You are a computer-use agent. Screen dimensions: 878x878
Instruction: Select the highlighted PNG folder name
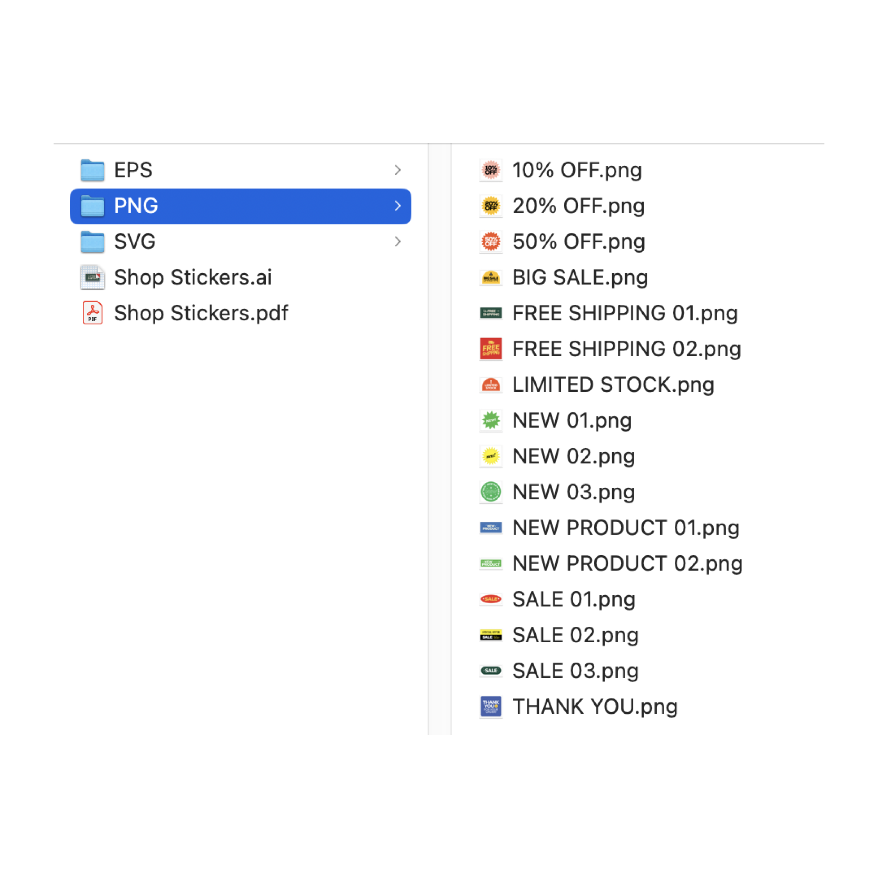pyautogui.click(x=136, y=206)
